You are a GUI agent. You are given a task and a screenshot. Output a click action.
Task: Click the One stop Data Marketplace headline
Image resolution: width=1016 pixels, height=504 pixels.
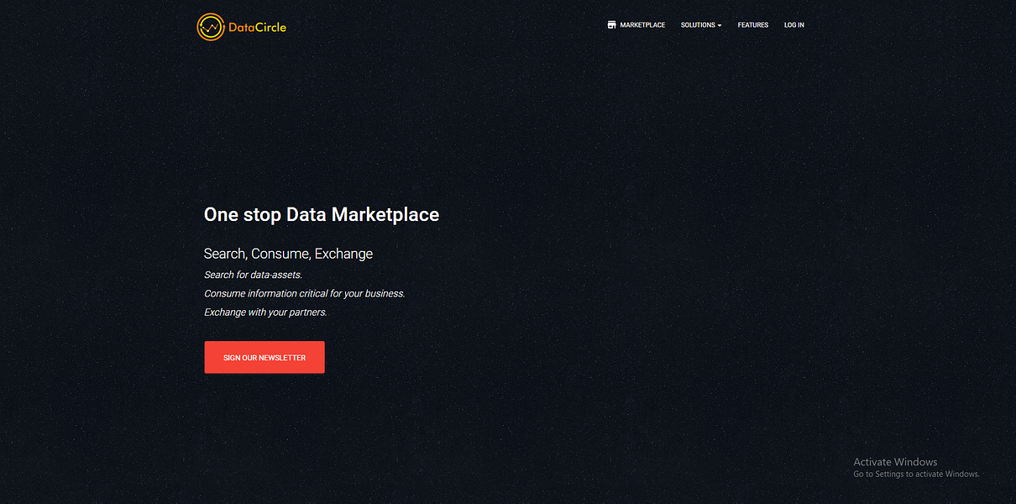tap(322, 214)
